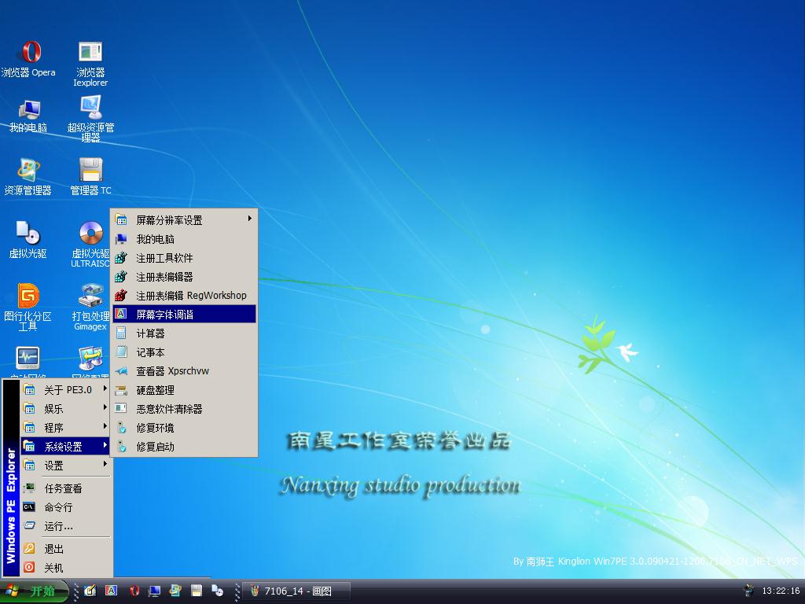805x604 pixels.
Task: Launch 图行化分区工具 desktop icon
Action: (x=28, y=308)
